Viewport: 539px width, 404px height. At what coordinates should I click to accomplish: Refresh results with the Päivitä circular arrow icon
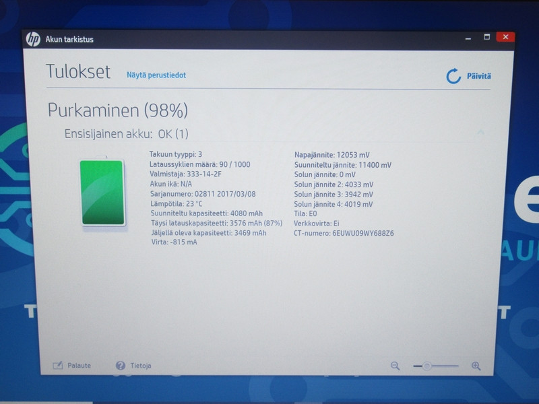tap(453, 76)
